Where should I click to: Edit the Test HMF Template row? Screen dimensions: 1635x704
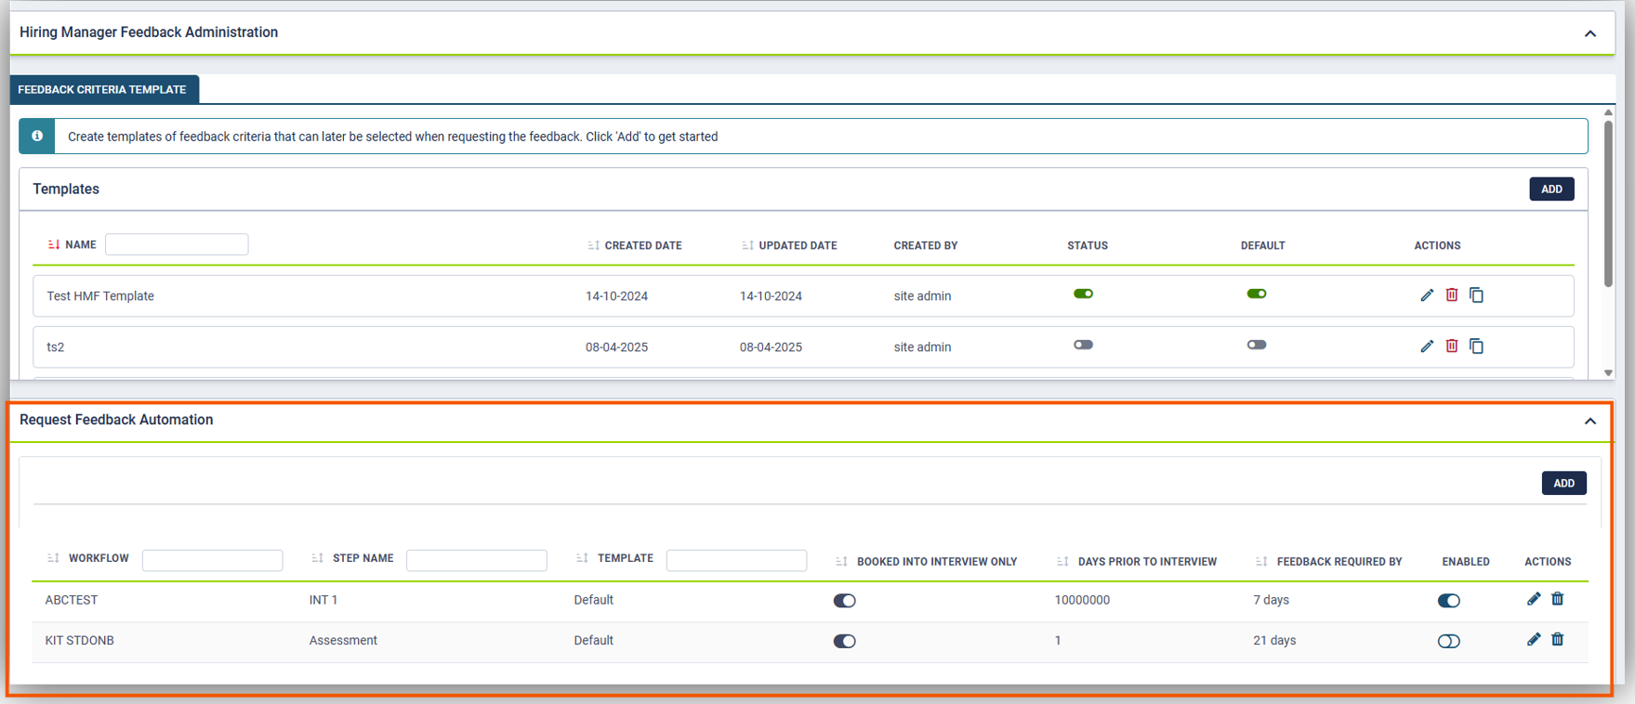pos(1427,295)
